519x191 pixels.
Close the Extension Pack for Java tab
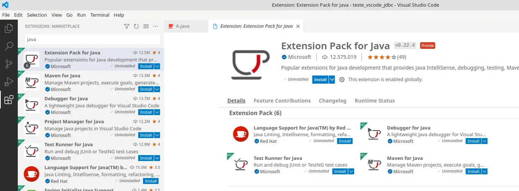click(298, 26)
